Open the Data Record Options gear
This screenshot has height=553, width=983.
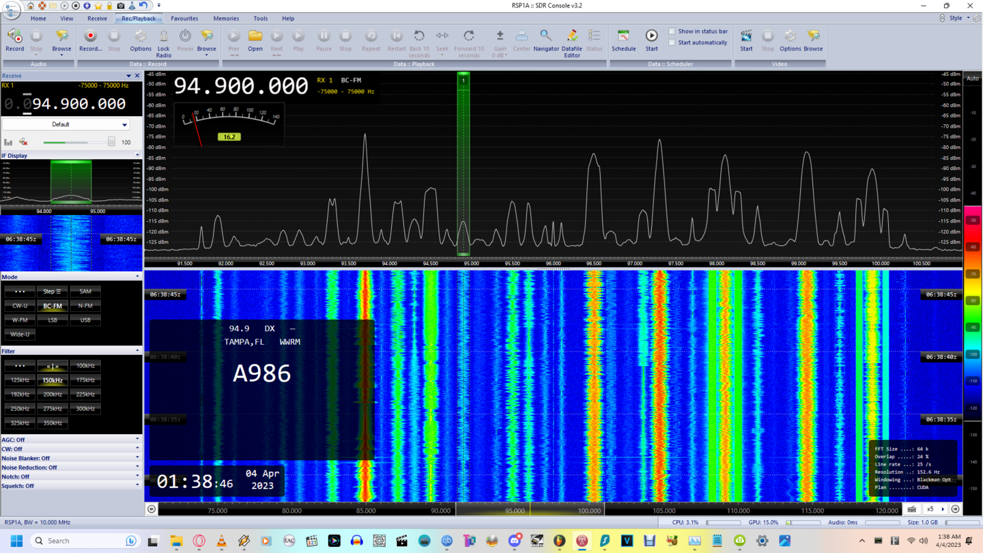[x=140, y=40]
